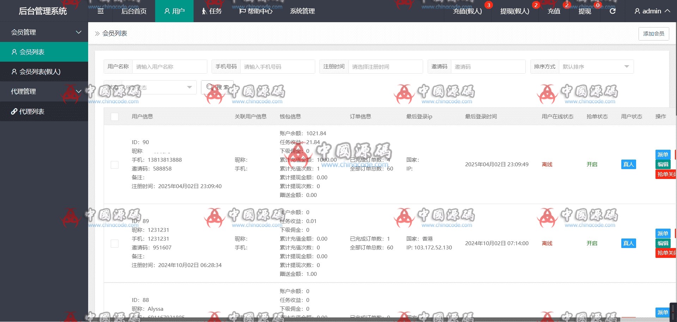Toggle the select-all checkbox in table header

point(115,117)
